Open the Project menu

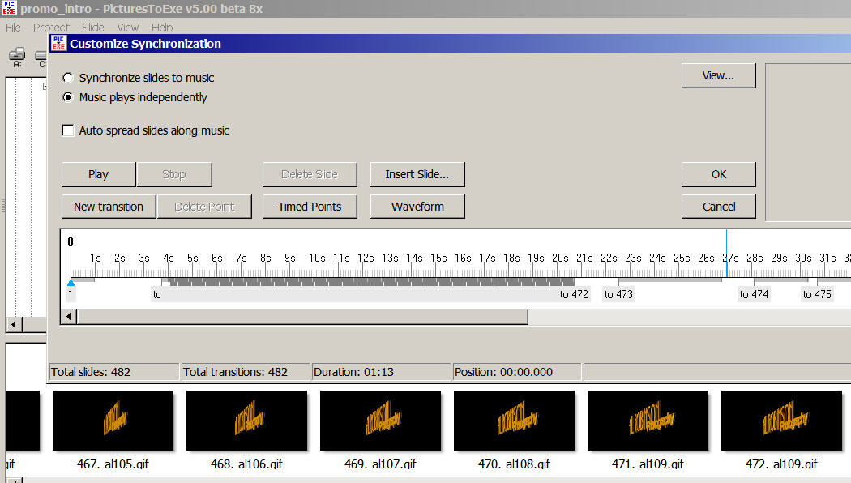point(51,27)
